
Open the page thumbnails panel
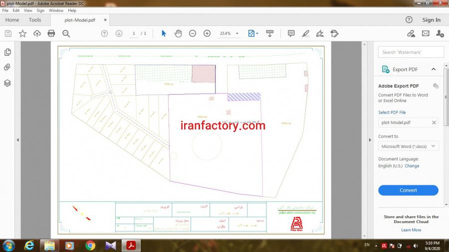pos(7,52)
